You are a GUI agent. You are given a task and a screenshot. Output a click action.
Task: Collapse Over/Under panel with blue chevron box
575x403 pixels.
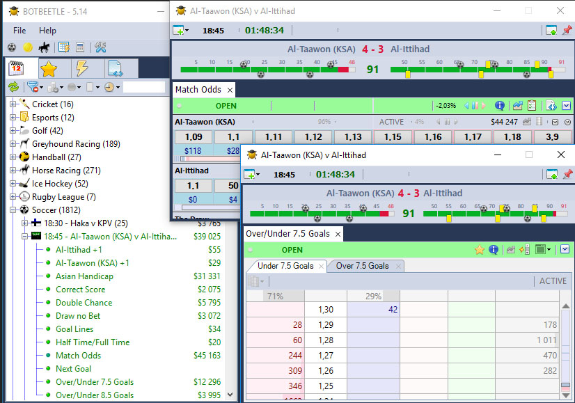[565, 250]
